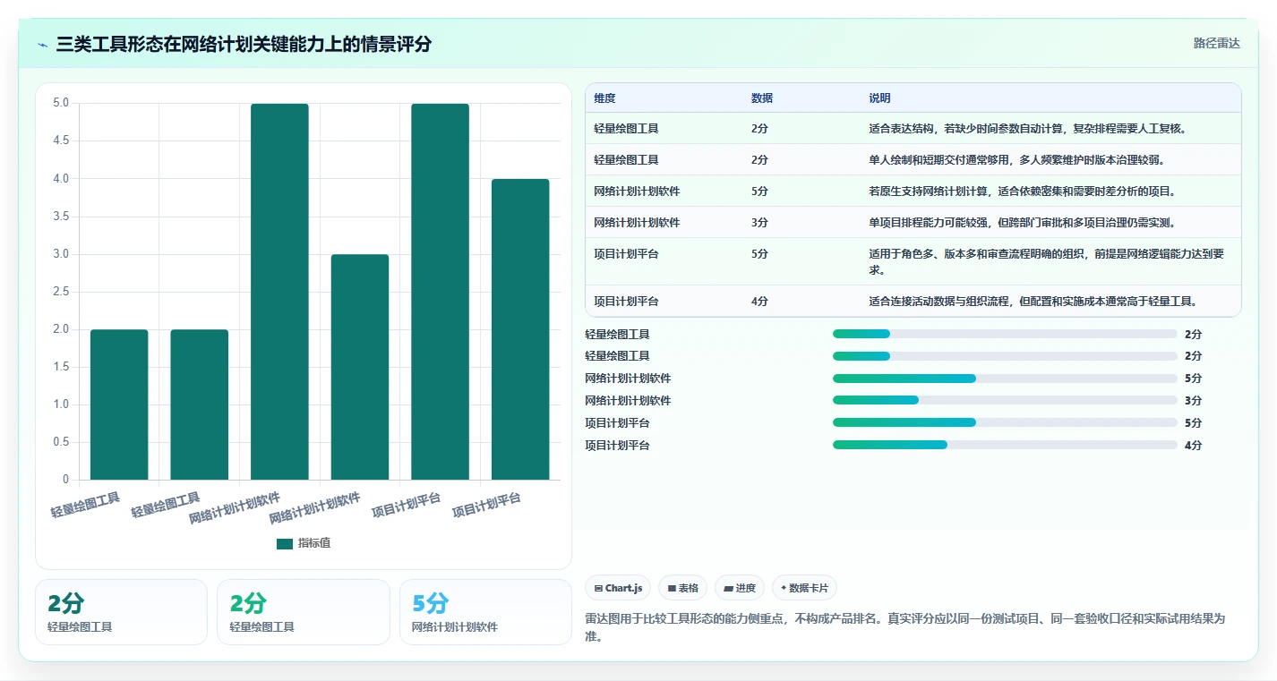Click the 数据 column header

pos(762,98)
